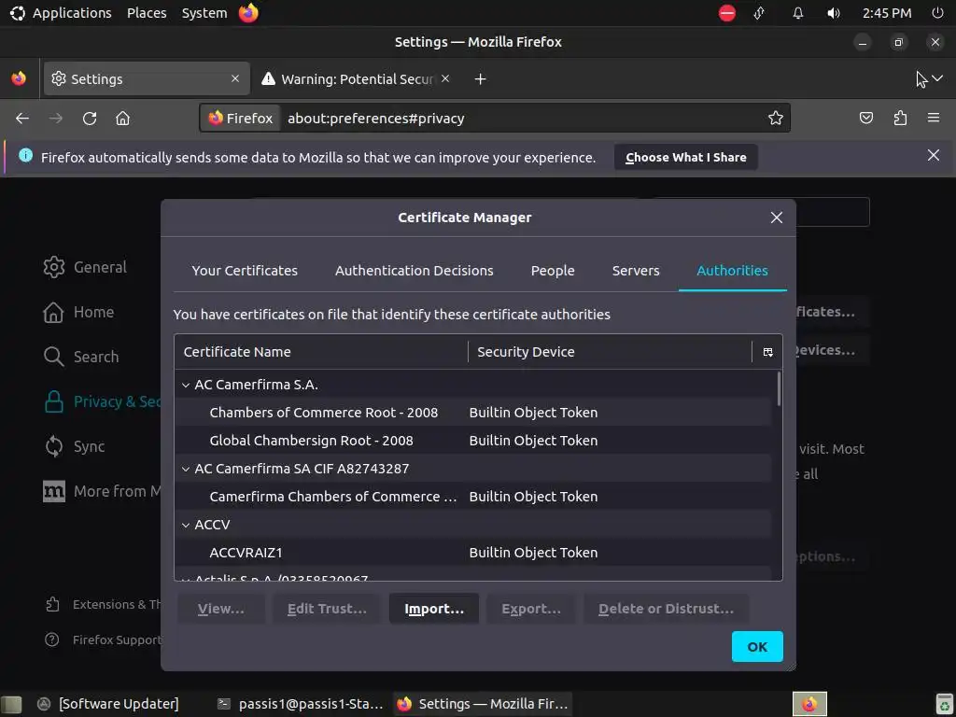Confirm with the OK button
This screenshot has width=956, height=717.
point(757,647)
